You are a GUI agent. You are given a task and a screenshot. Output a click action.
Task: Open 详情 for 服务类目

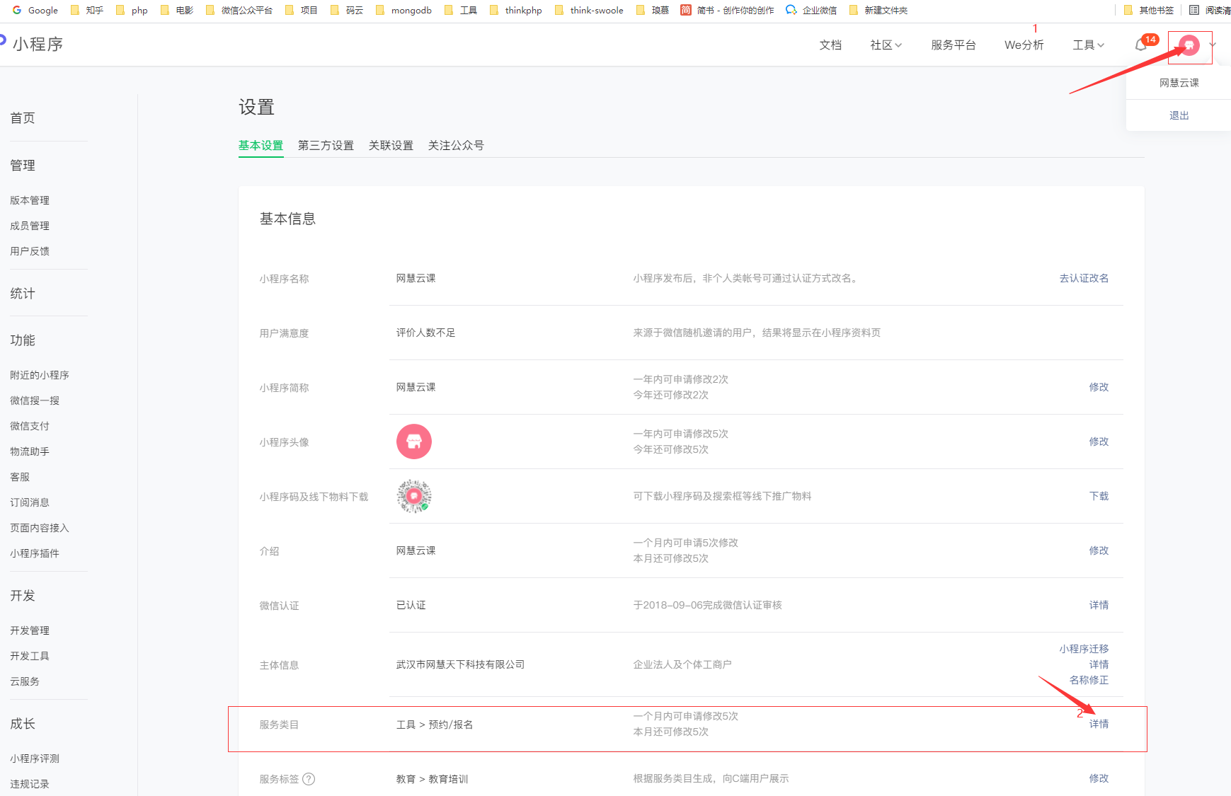tap(1099, 724)
